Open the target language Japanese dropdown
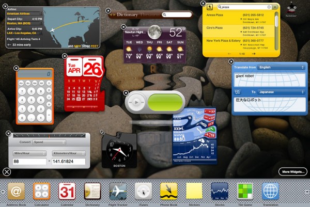Viewport: 310px width, 207px height. [281, 91]
